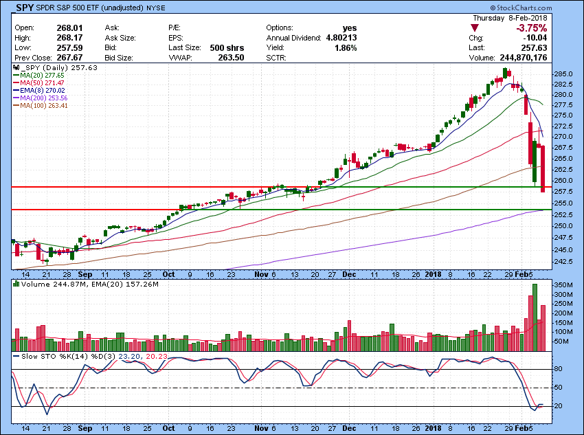
Task: Select the %D reading 20.23
Action: (157, 357)
